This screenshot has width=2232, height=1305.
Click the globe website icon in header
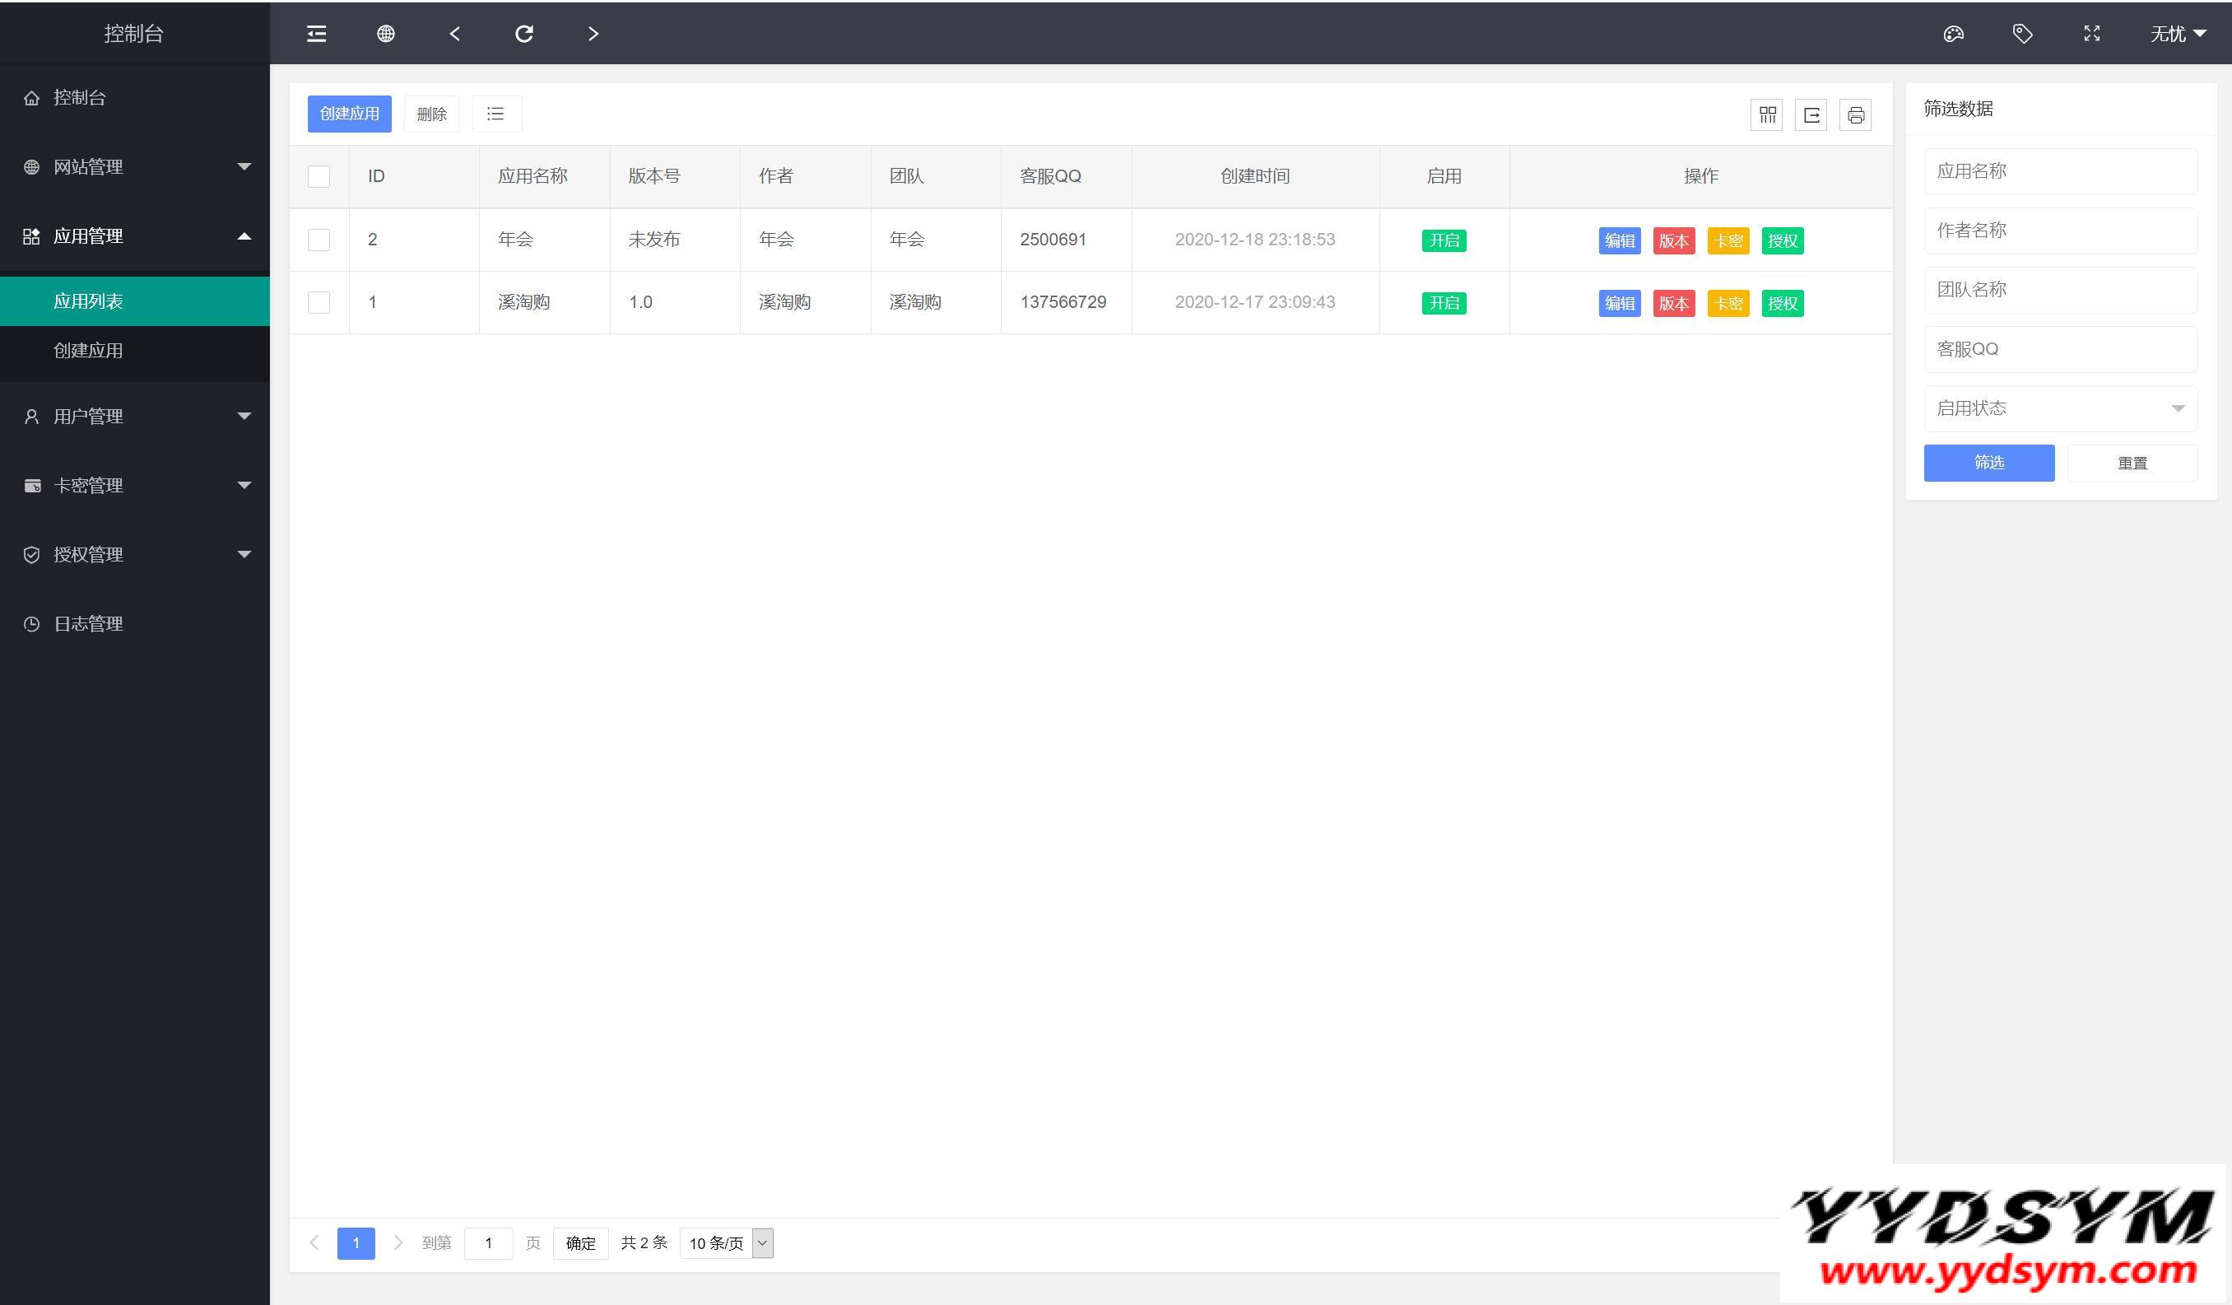[385, 34]
